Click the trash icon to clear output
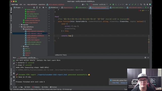The width and height of the screenshot is (162, 91). click(14, 73)
